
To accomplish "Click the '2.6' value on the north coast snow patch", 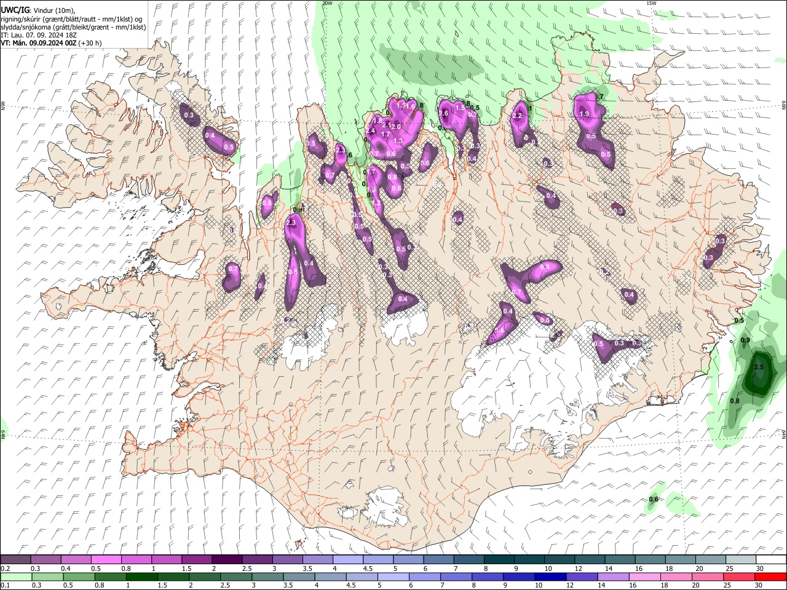I will [444, 113].
